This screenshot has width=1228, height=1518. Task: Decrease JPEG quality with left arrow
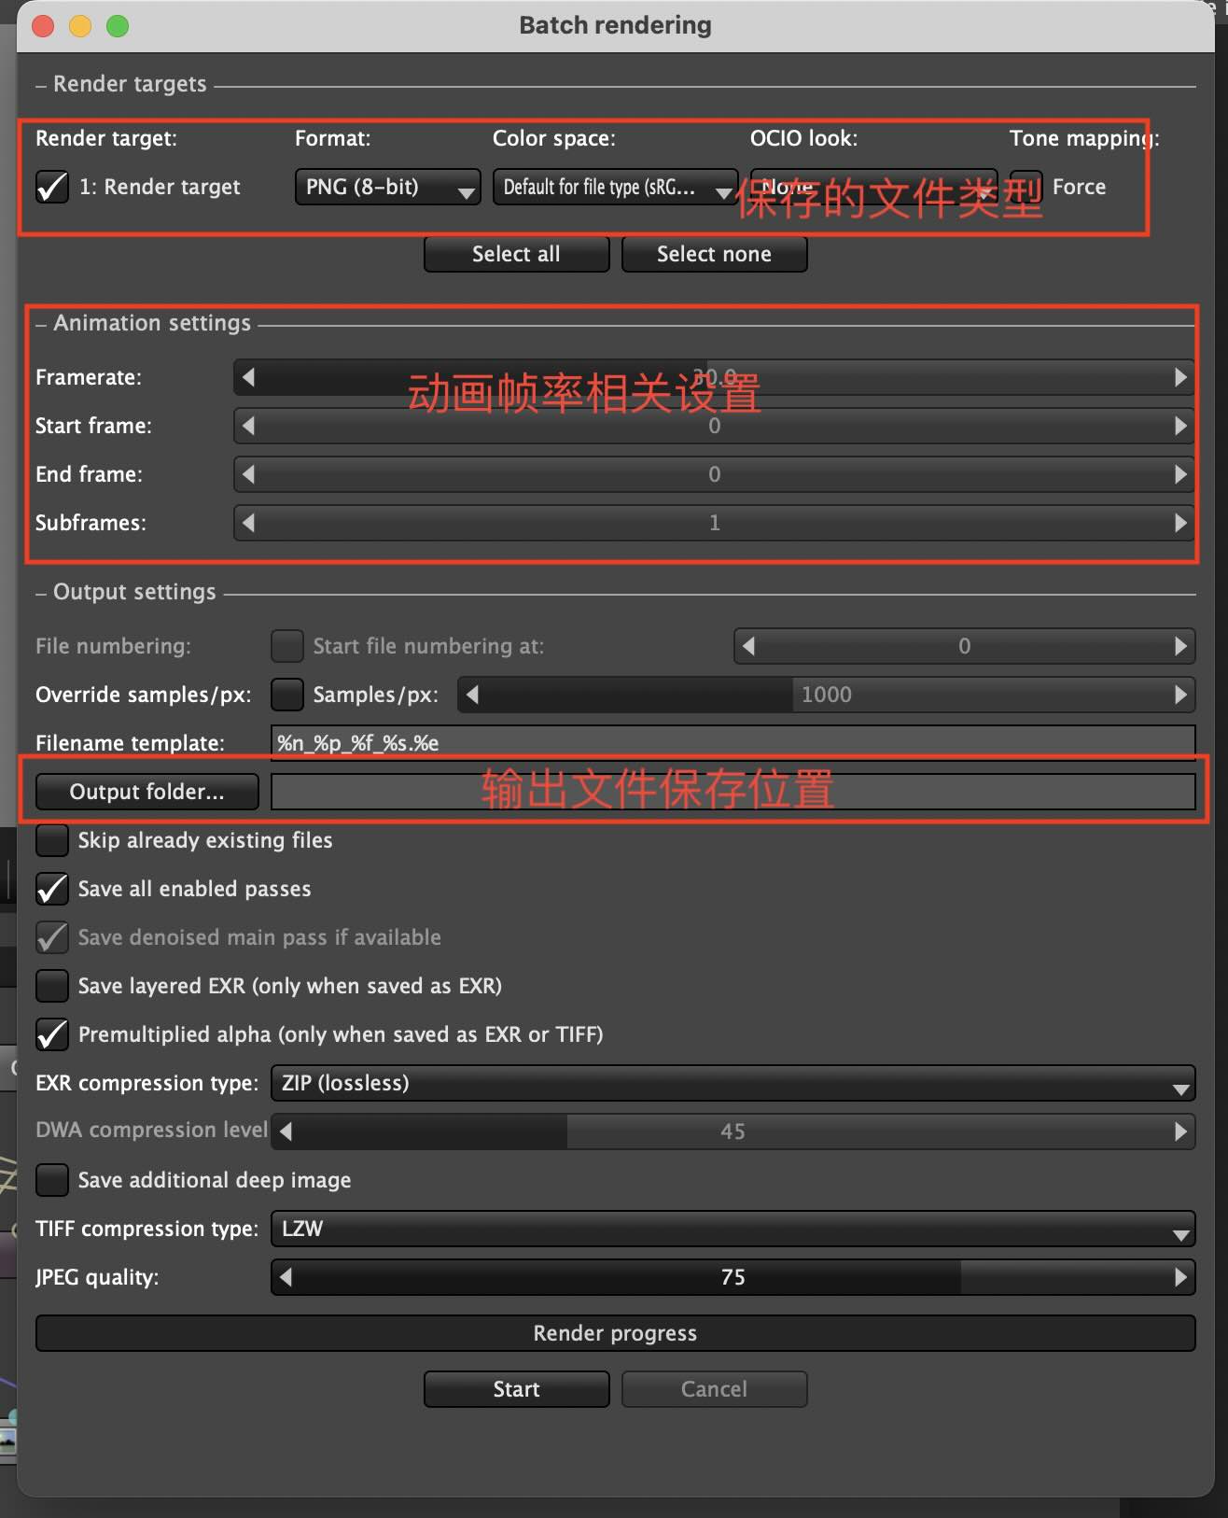pos(286,1277)
